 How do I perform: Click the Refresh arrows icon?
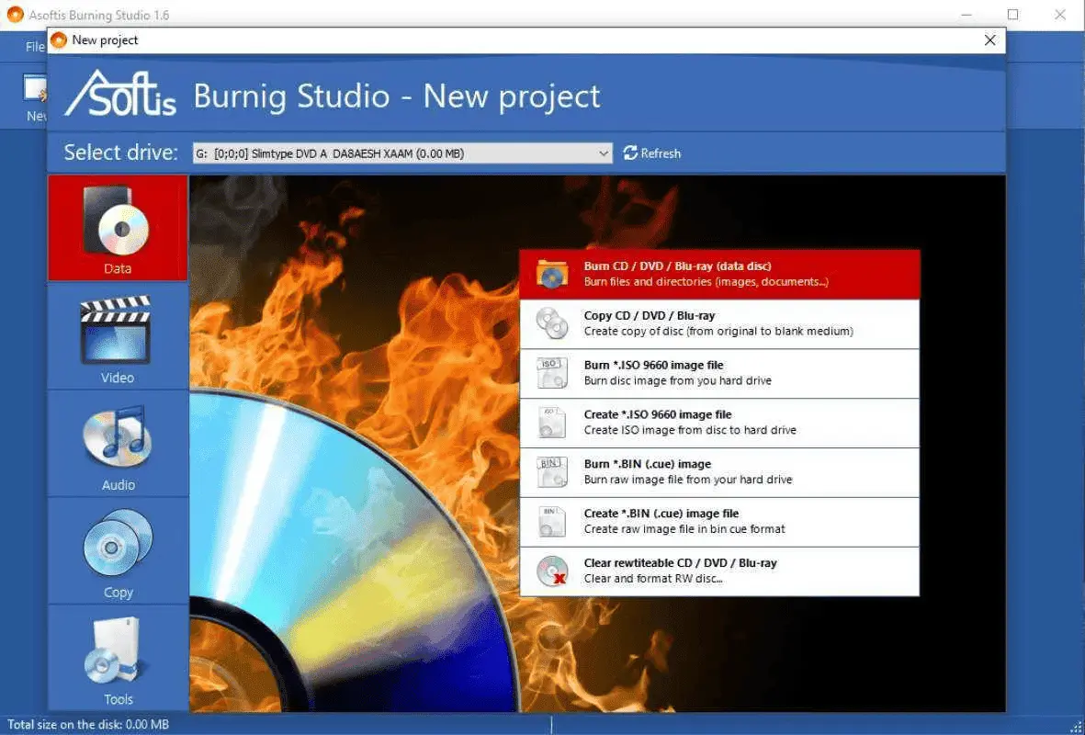pyautogui.click(x=629, y=153)
